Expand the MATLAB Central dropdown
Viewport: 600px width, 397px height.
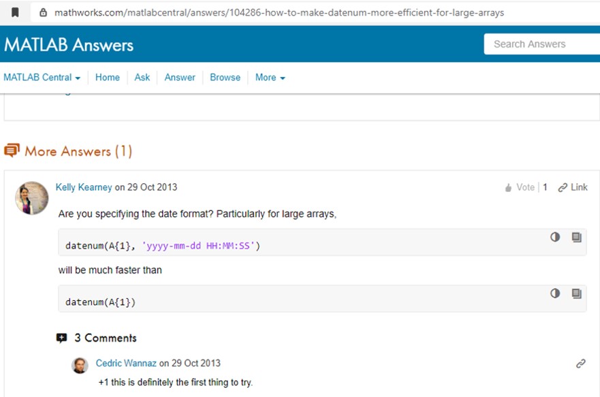tap(42, 78)
